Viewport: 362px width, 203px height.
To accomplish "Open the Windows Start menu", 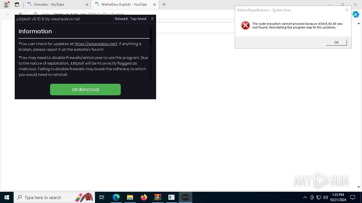I will pos(7,197).
